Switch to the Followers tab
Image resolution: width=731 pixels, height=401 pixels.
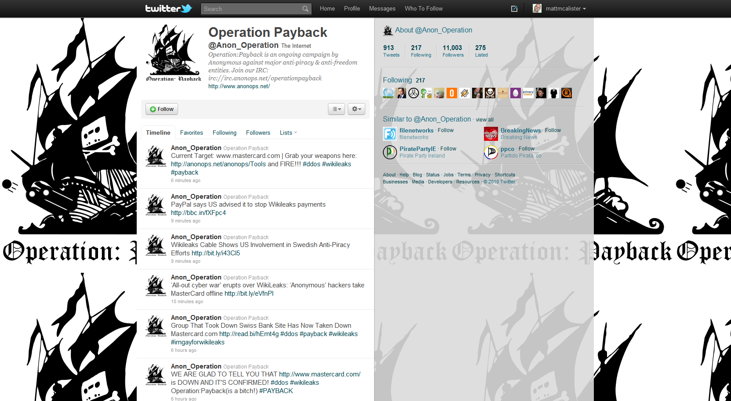coord(258,132)
